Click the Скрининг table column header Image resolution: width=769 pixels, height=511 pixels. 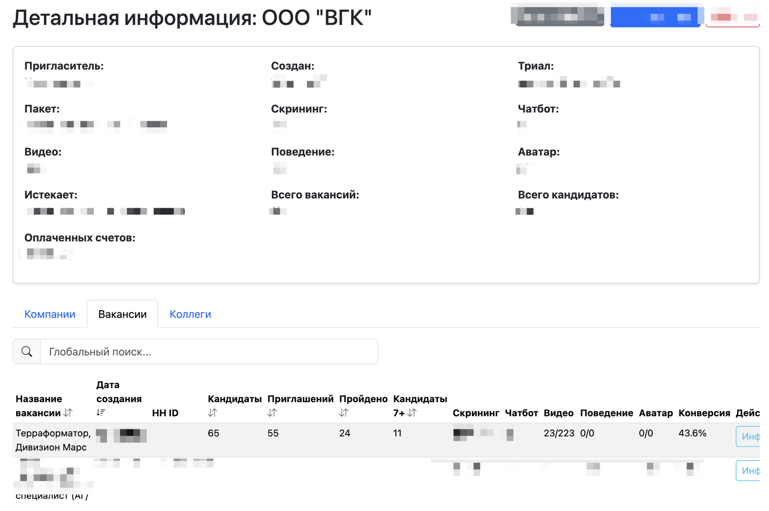point(476,413)
